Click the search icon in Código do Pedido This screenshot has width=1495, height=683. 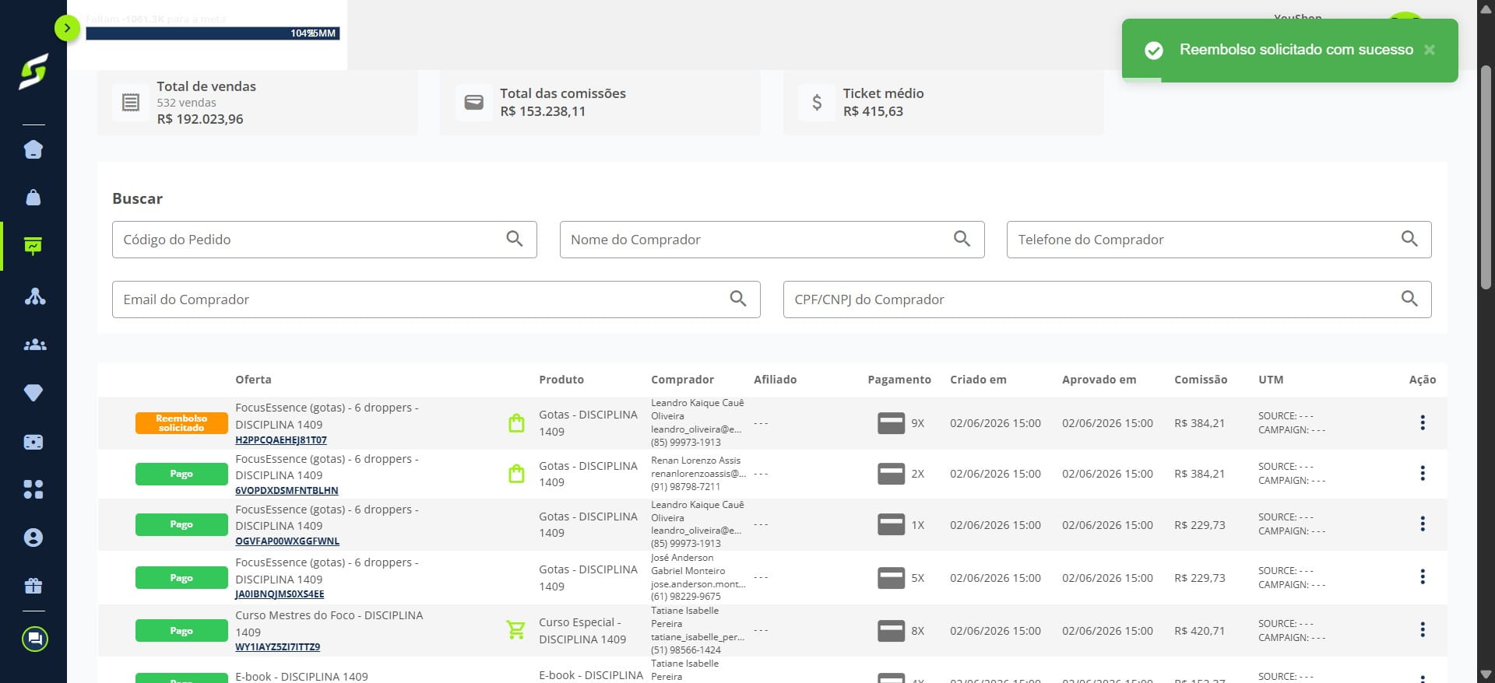coord(515,239)
